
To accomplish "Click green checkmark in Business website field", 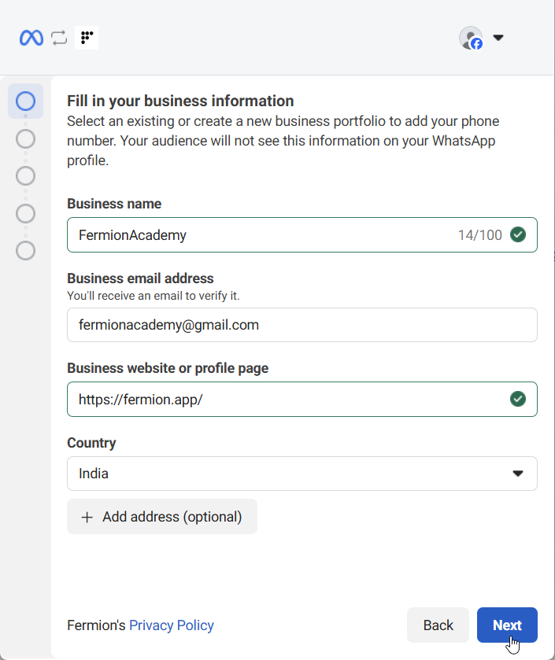I will [x=517, y=399].
